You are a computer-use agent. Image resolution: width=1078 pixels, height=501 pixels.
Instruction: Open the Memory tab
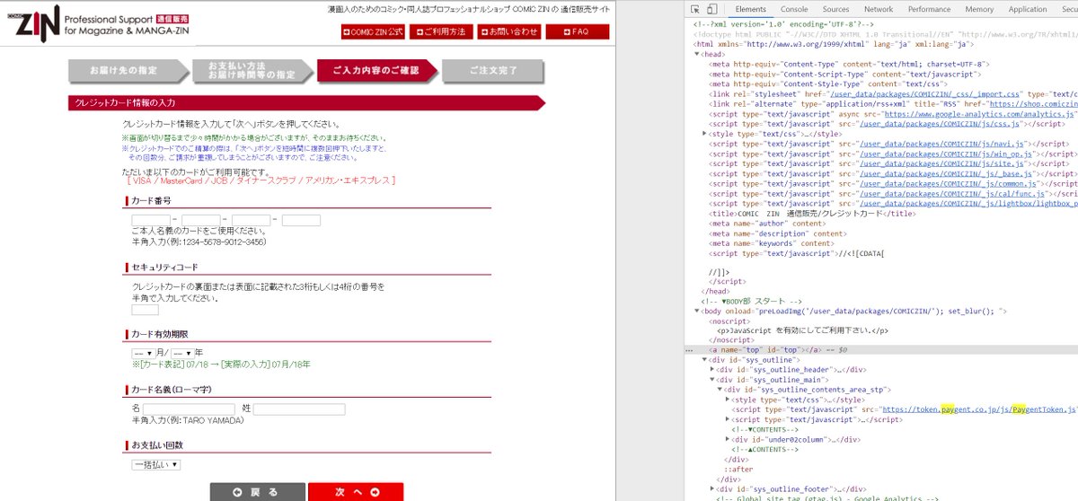coord(979,9)
